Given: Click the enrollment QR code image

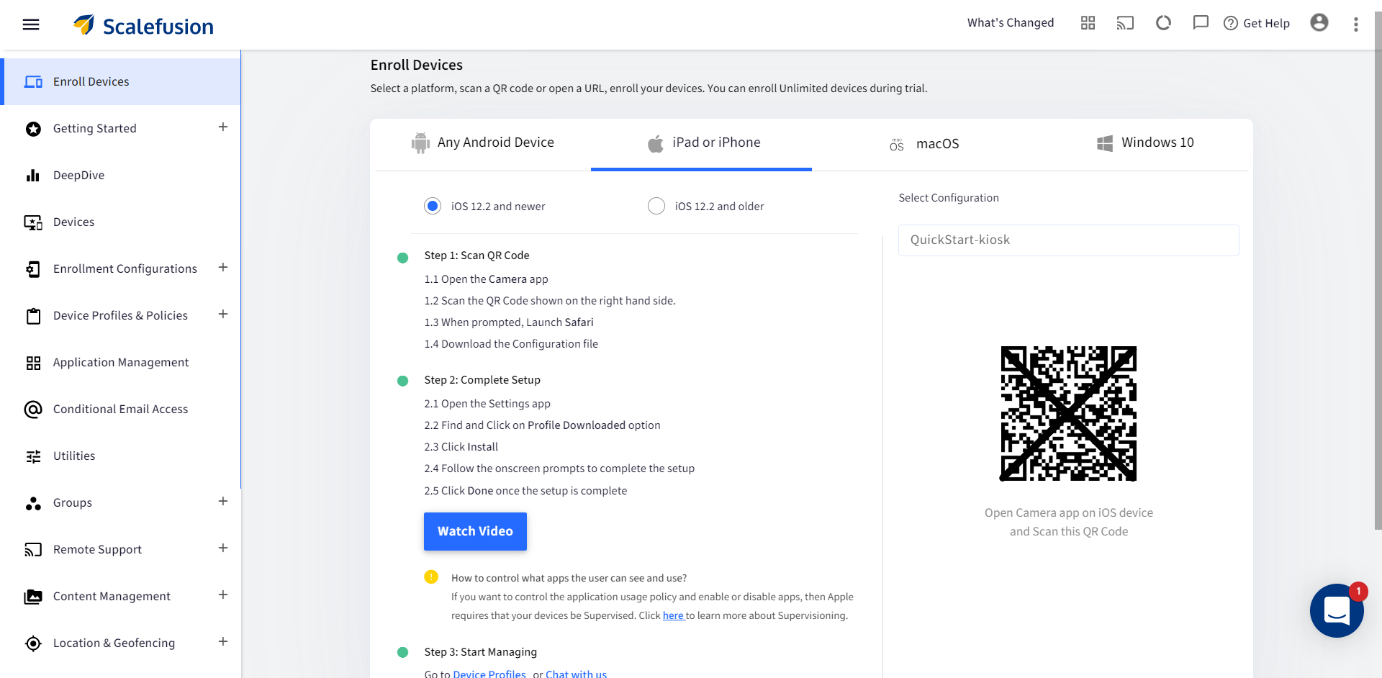Looking at the screenshot, I should pyautogui.click(x=1068, y=413).
